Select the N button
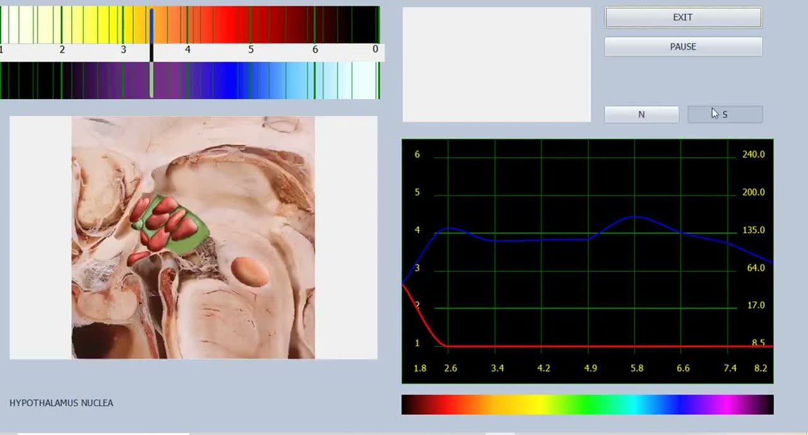This screenshot has height=435, width=808. pos(641,114)
